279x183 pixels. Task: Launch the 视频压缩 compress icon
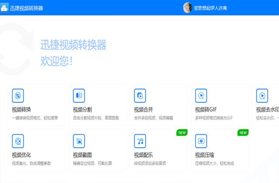click(x=201, y=141)
